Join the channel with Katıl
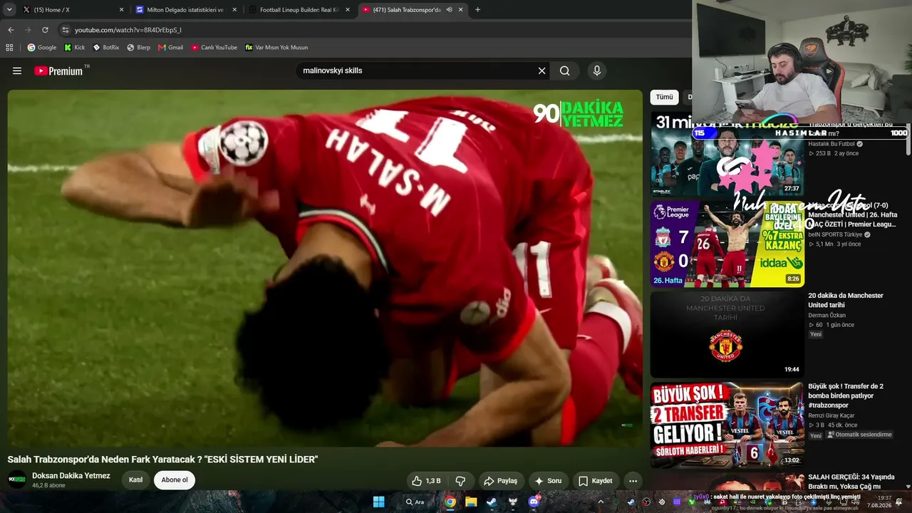This screenshot has height=513, width=912. point(135,480)
